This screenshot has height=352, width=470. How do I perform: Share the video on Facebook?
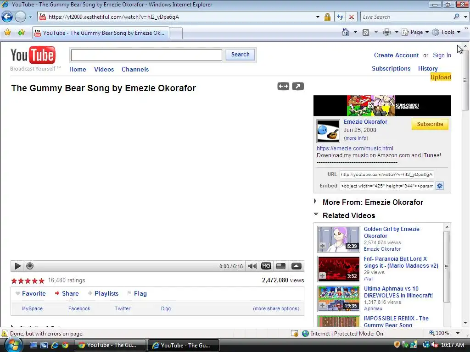79,308
